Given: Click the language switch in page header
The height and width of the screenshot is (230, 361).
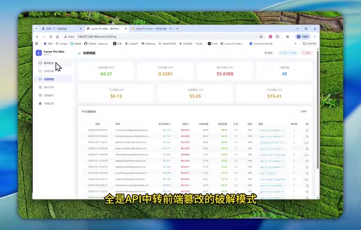Looking at the screenshot, I should click(268, 53).
